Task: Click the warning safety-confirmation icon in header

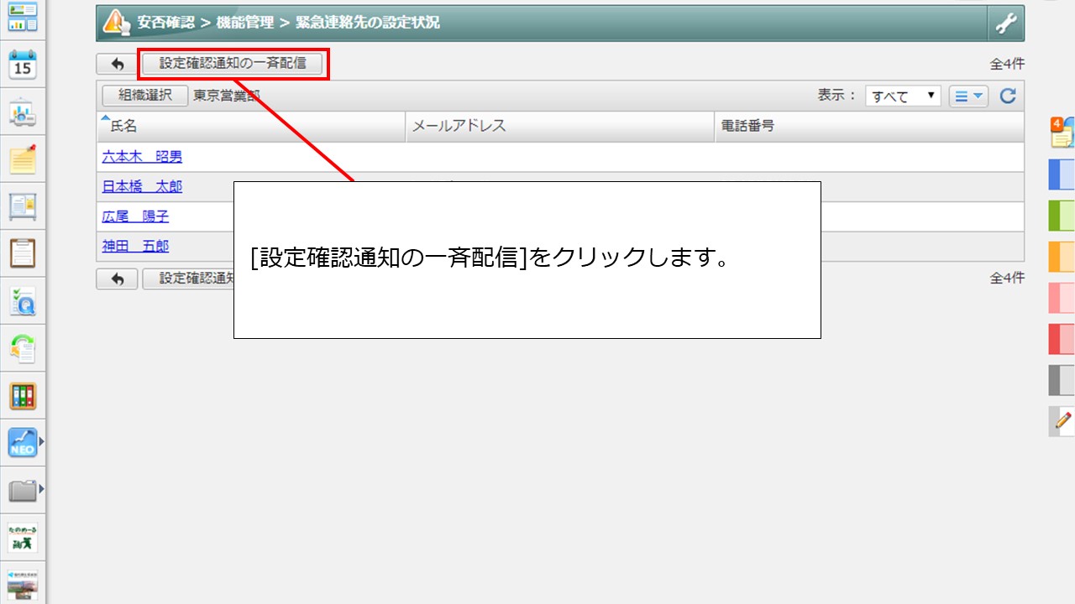Action: pyautogui.click(x=116, y=23)
